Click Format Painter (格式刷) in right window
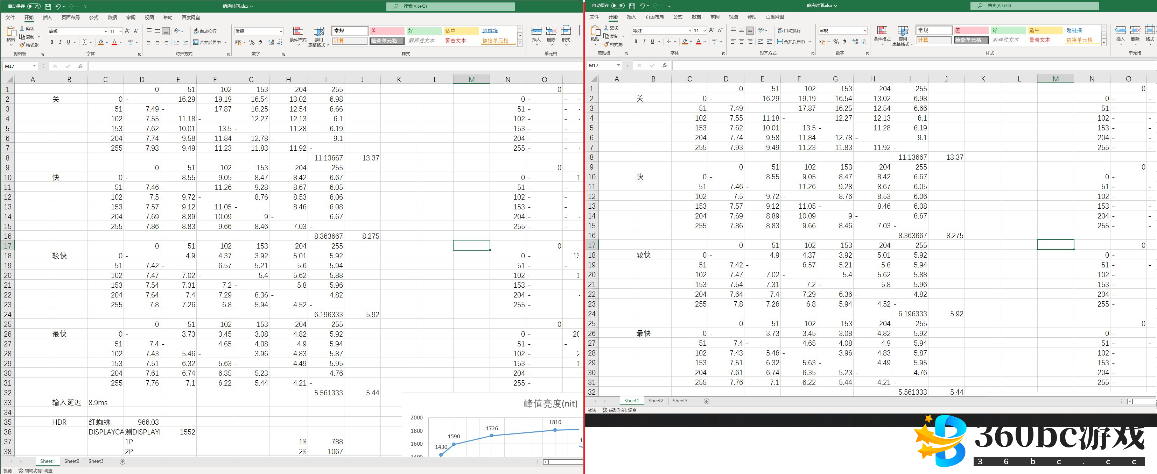 [x=613, y=44]
